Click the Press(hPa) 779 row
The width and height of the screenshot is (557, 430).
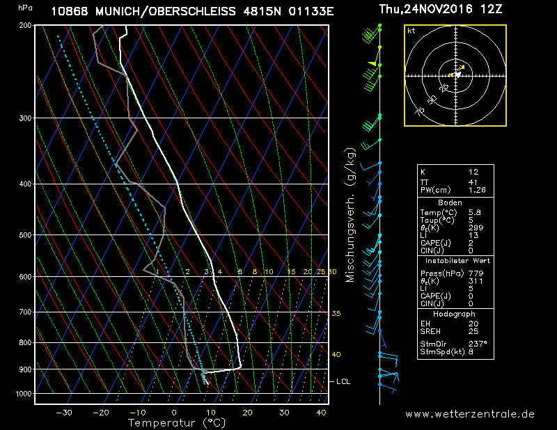(x=455, y=273)
